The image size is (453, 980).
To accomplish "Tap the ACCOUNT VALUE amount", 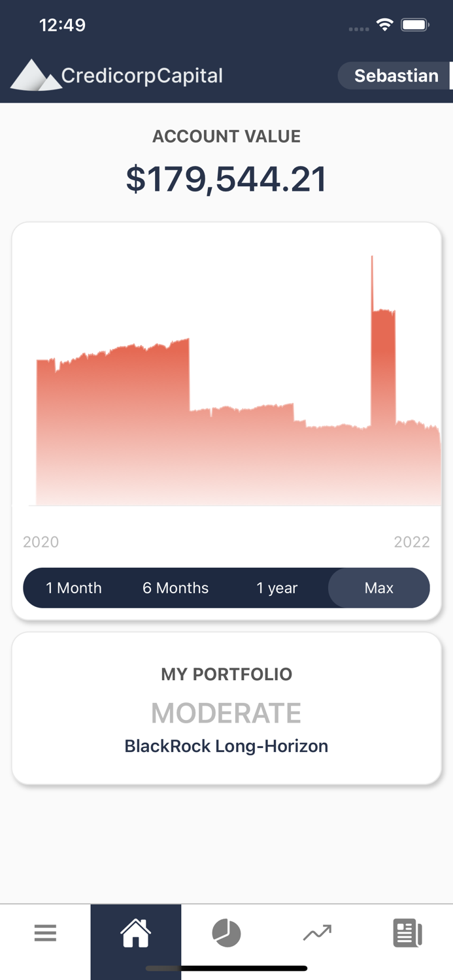I will click(x=226, y=177).
